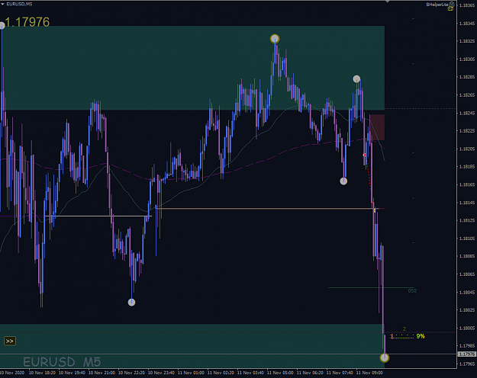Click the highlighted 1.17976 current price label
This screenshot has width=477, height=378.
466,354
